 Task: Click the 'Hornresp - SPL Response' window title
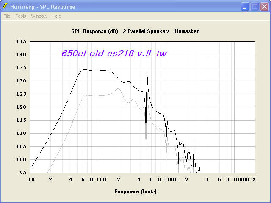coord(43,7)
